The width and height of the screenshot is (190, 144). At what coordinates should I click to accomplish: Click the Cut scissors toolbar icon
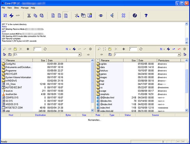[29, 16]
